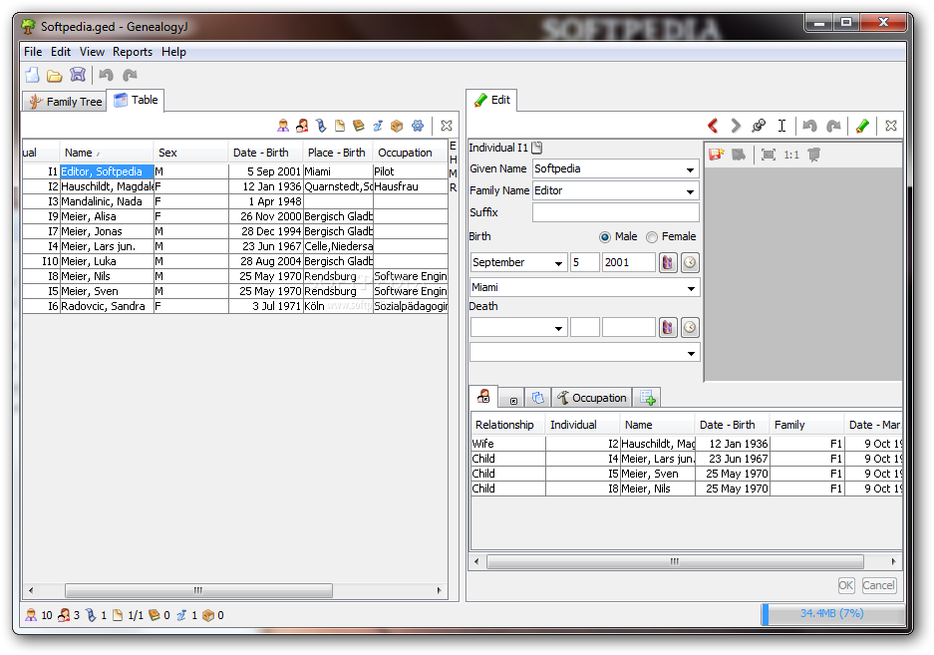
Task: Show submitters in the table view
Action: (378, 126)
